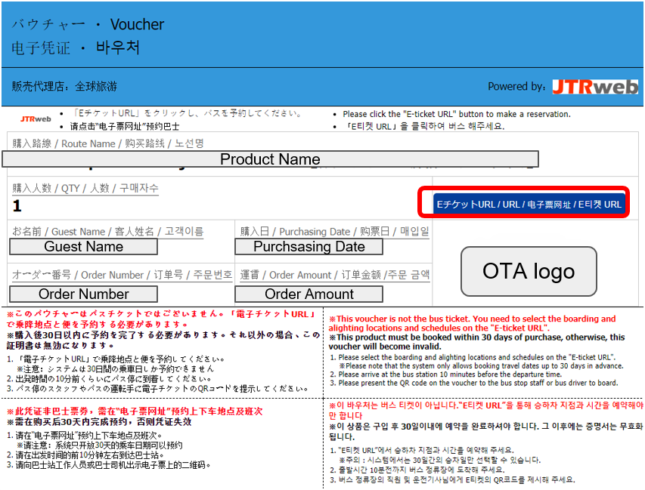The width and height of the screenshot is (645, 490).
Task: Click the OTA logo placeholder box
Action: pos(529,271)
